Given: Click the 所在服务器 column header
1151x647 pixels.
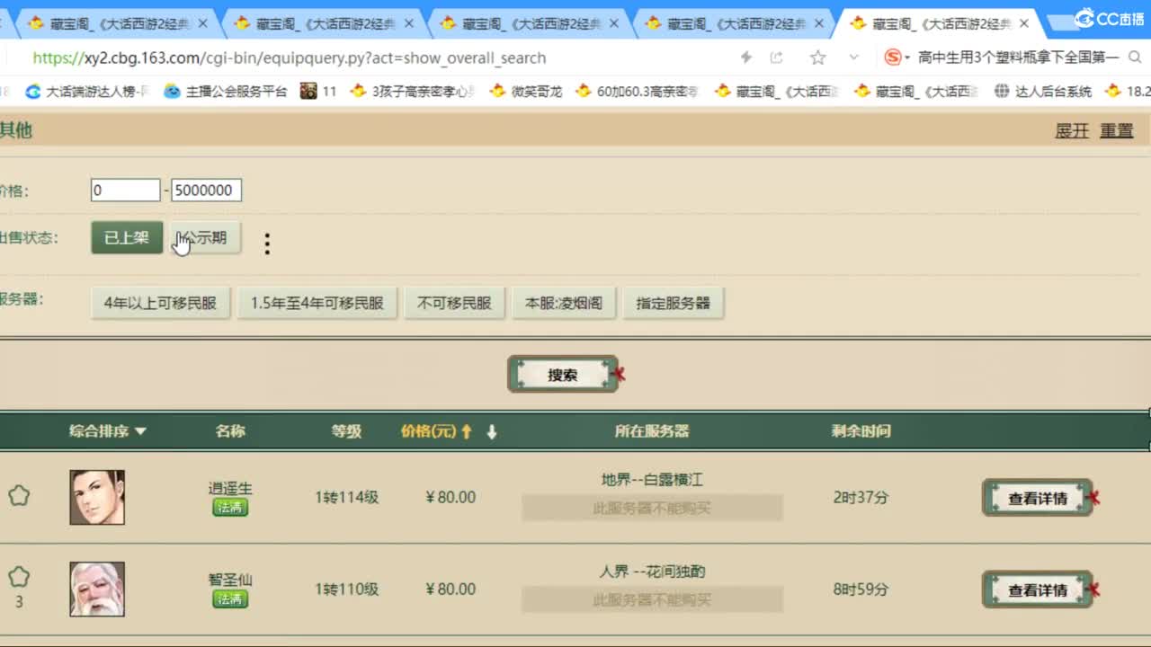Looking at the screenshot, I should pyautogui.click(x=652, y=431).
